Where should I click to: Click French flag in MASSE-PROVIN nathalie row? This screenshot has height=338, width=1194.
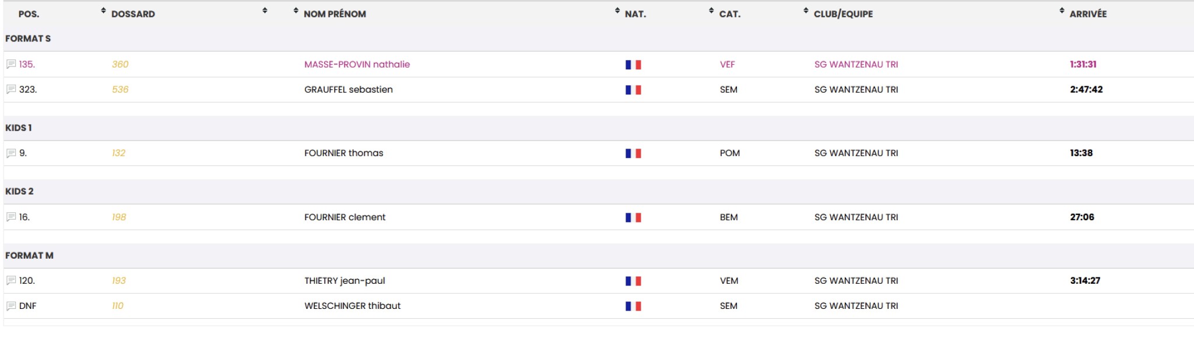point(633,65)
